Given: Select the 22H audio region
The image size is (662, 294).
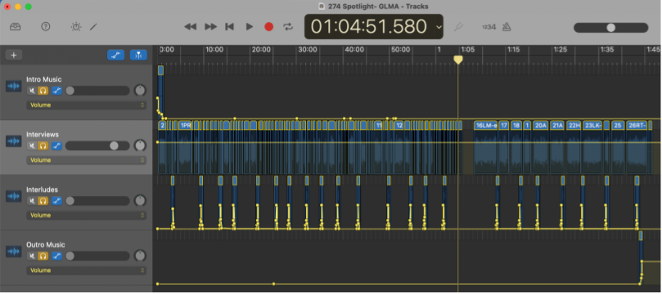Looking at the screenshot, I should pyautogui.click(x=574, y=148).
